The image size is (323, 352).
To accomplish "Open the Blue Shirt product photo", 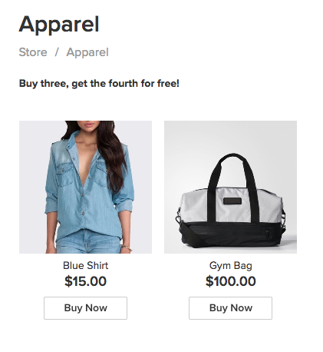I will tap(85, 187).
